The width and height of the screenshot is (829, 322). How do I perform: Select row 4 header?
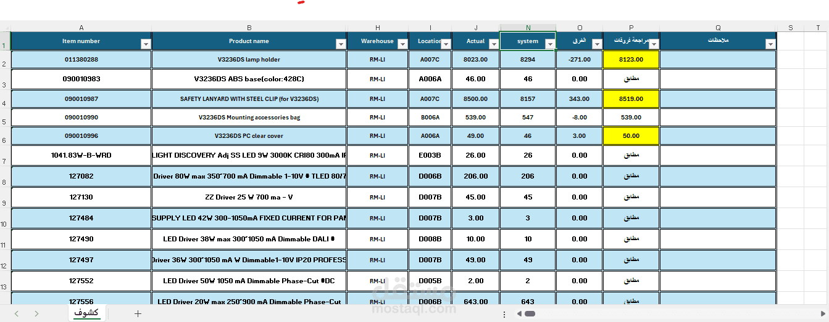pos(6,99)
